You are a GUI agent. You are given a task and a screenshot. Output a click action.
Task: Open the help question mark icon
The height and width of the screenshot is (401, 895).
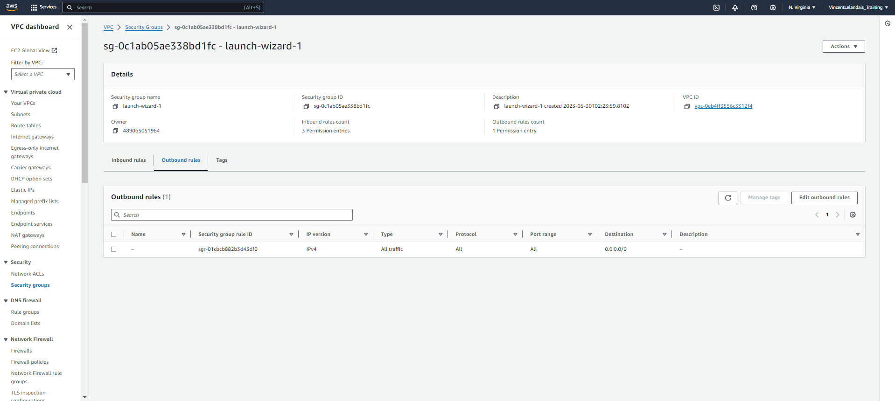(754, 7)
